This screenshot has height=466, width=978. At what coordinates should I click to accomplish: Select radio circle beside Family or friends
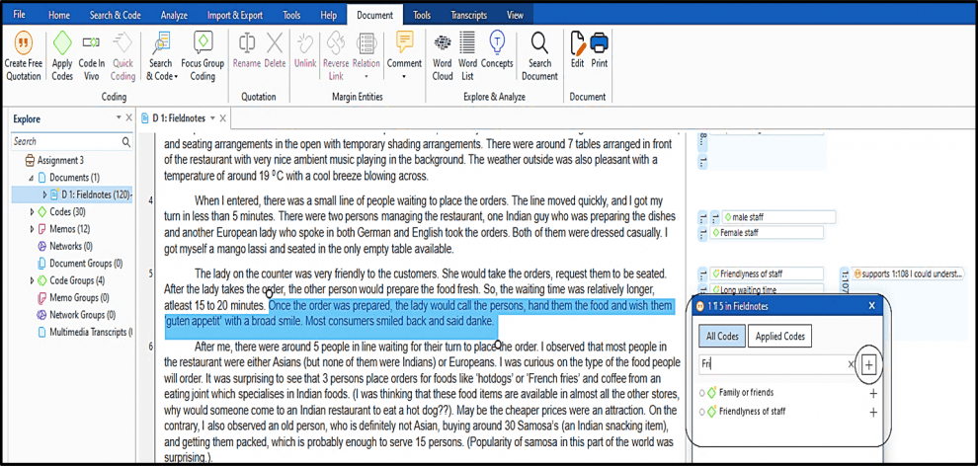[x=702, y=393]
